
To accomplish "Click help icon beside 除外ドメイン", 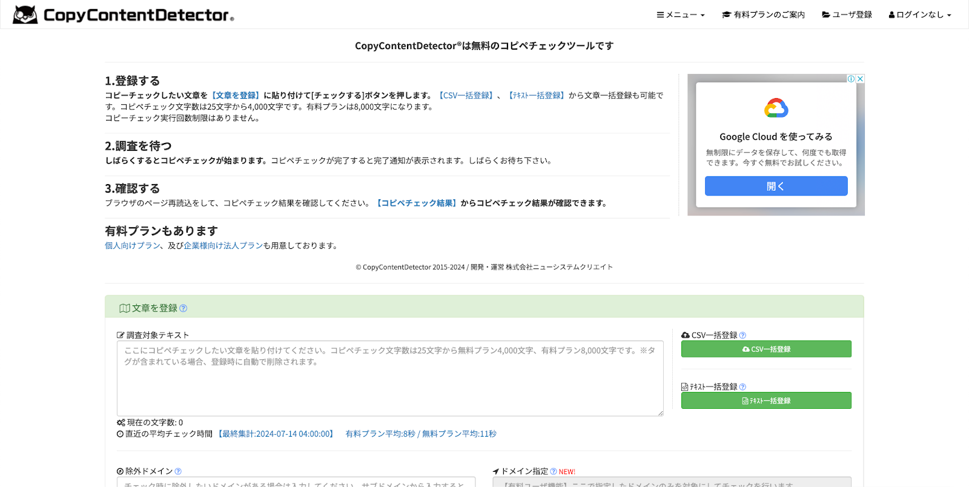I will (178, 471).
